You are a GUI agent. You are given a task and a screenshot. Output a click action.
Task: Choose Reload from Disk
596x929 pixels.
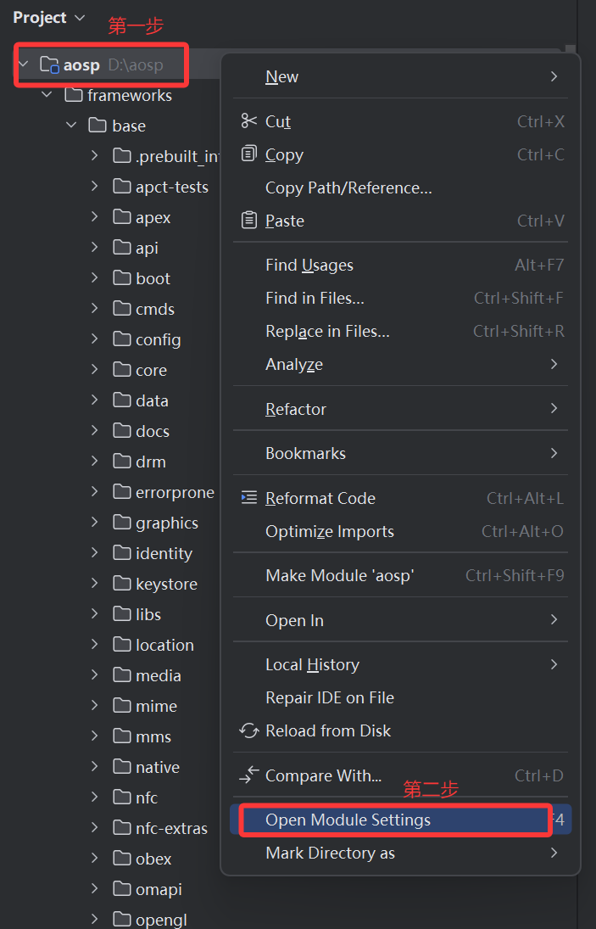pyautogui.click(x=401, y=731)
